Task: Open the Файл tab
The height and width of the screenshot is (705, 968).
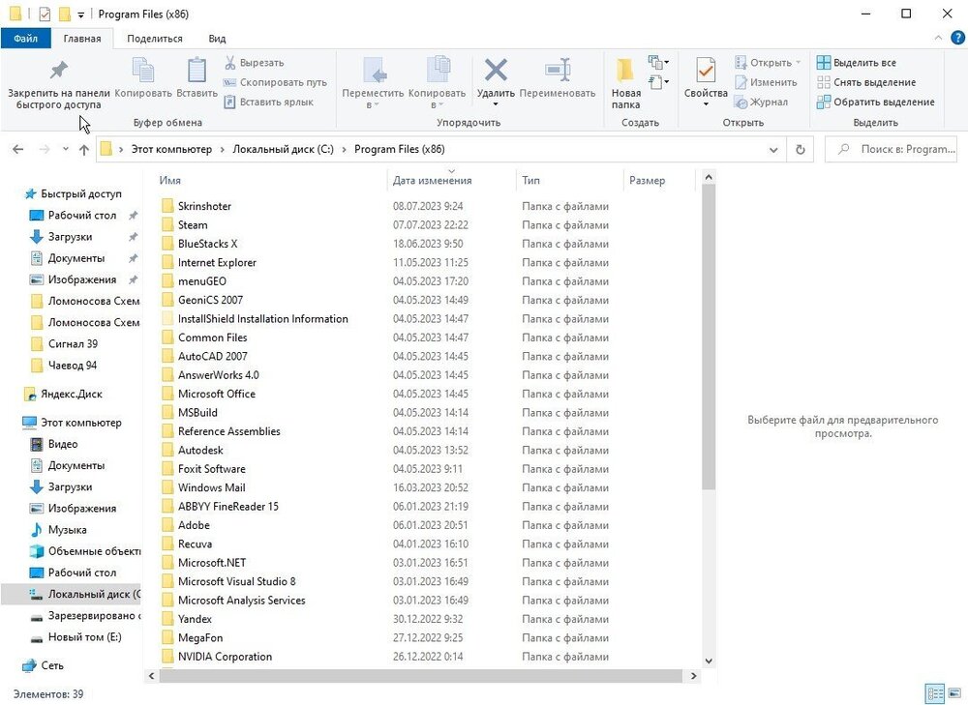Action: point(25,39)
